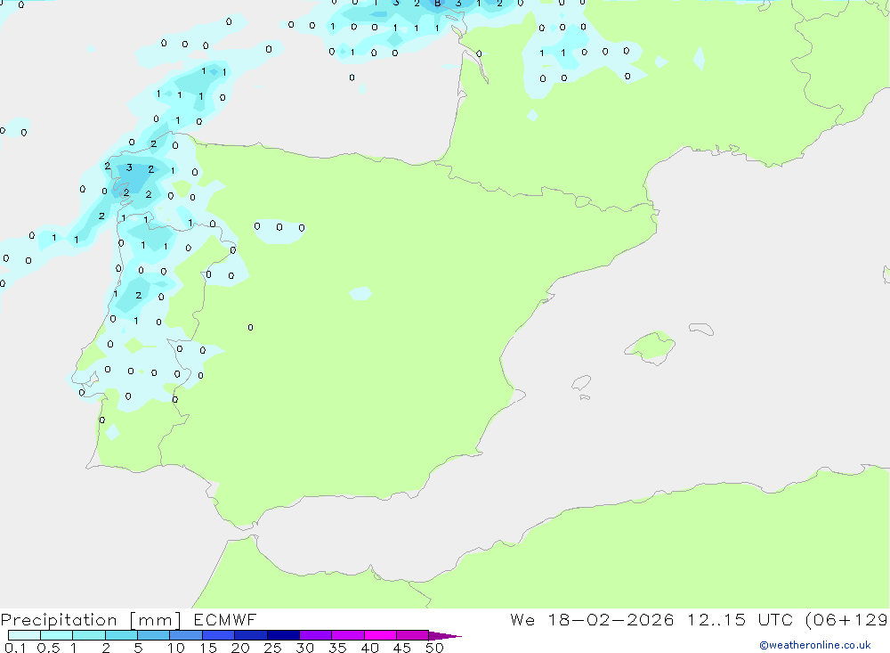
Task: Select the 2–5 mm legend color swatch
Action: 121,635
